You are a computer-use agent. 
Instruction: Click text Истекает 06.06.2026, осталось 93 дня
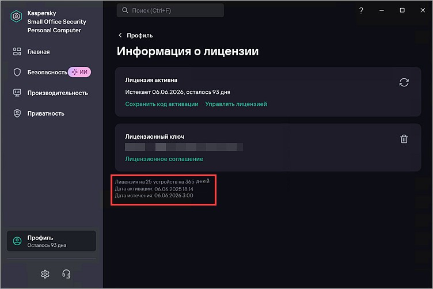click(x=177, y=92)
